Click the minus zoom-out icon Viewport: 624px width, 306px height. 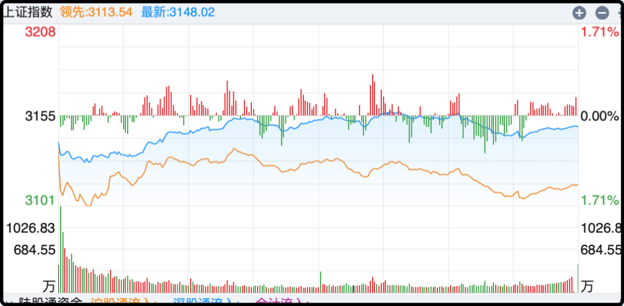click(x=602, y=13)
